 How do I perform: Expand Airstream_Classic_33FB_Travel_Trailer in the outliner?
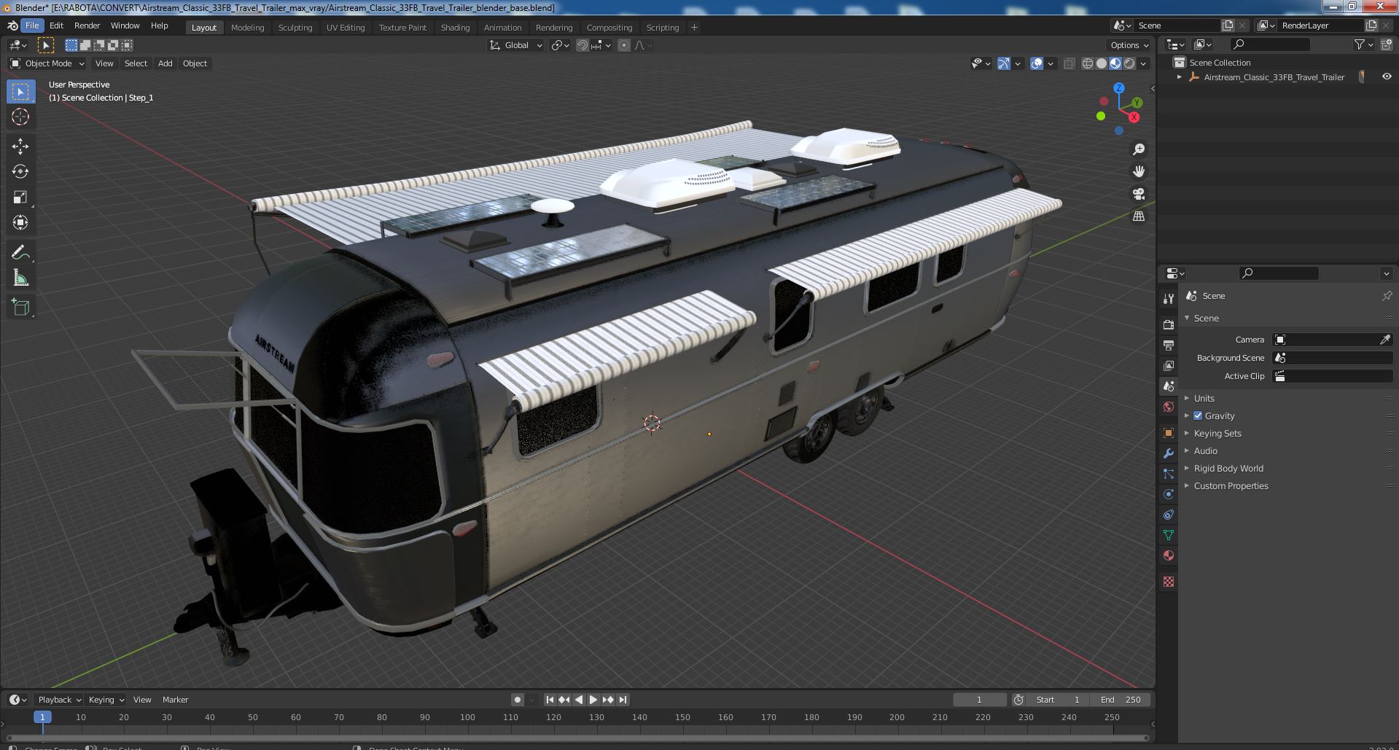click(x=1180, y=77)
